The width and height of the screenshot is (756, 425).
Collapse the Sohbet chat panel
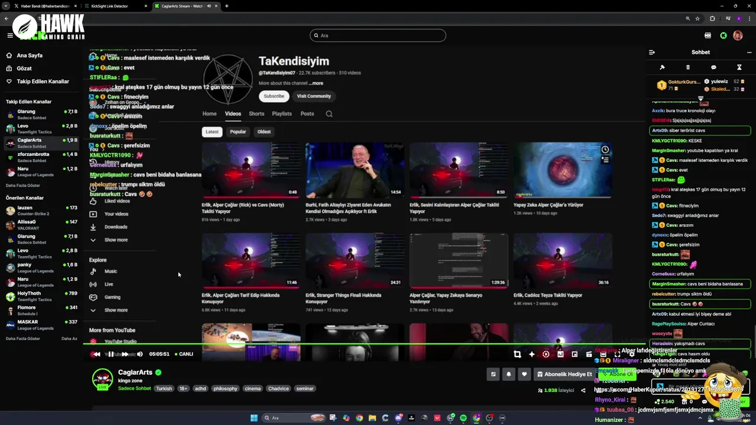click(652, 52)
